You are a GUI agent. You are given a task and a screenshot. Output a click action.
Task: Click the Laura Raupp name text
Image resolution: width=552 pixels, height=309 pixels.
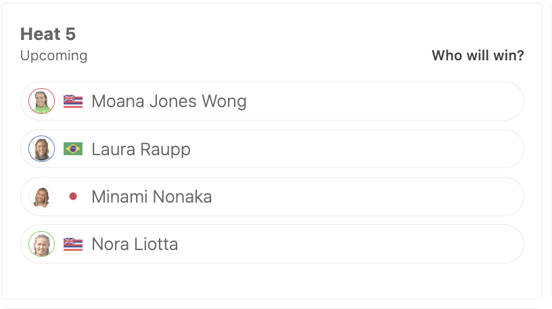click(141, 150)
